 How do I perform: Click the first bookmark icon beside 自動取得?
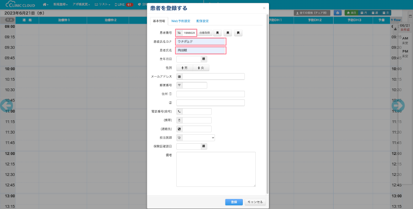coord(217,33)
